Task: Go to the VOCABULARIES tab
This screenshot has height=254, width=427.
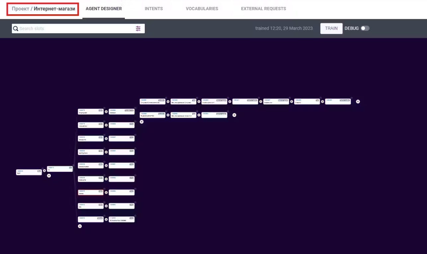Action: (202, 9)
